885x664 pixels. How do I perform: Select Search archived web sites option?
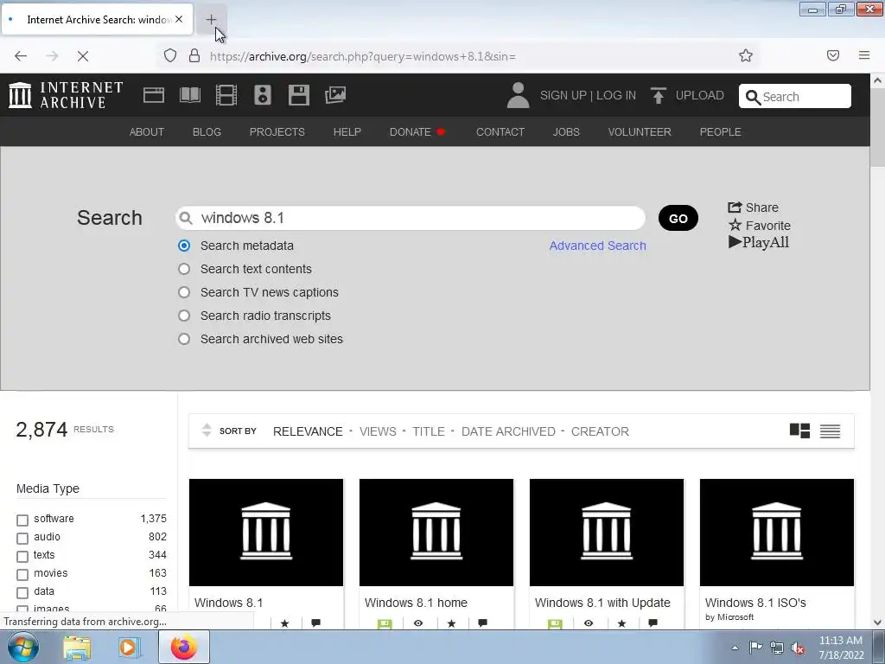(x=184, y=339)
